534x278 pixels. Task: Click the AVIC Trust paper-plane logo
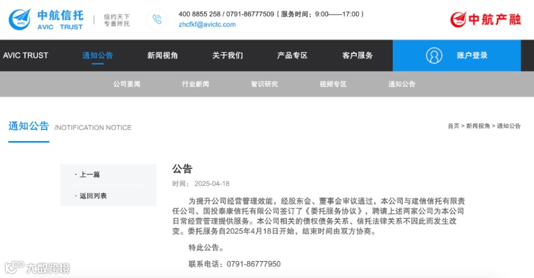(x=20, y=20)
